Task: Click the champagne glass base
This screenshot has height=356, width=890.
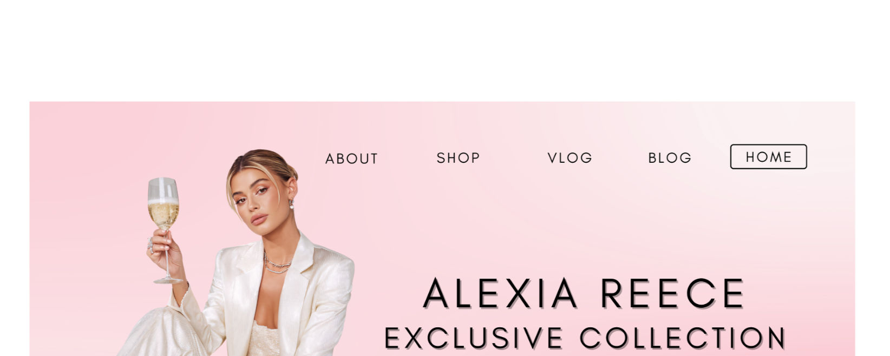Action: click(168, 280)
